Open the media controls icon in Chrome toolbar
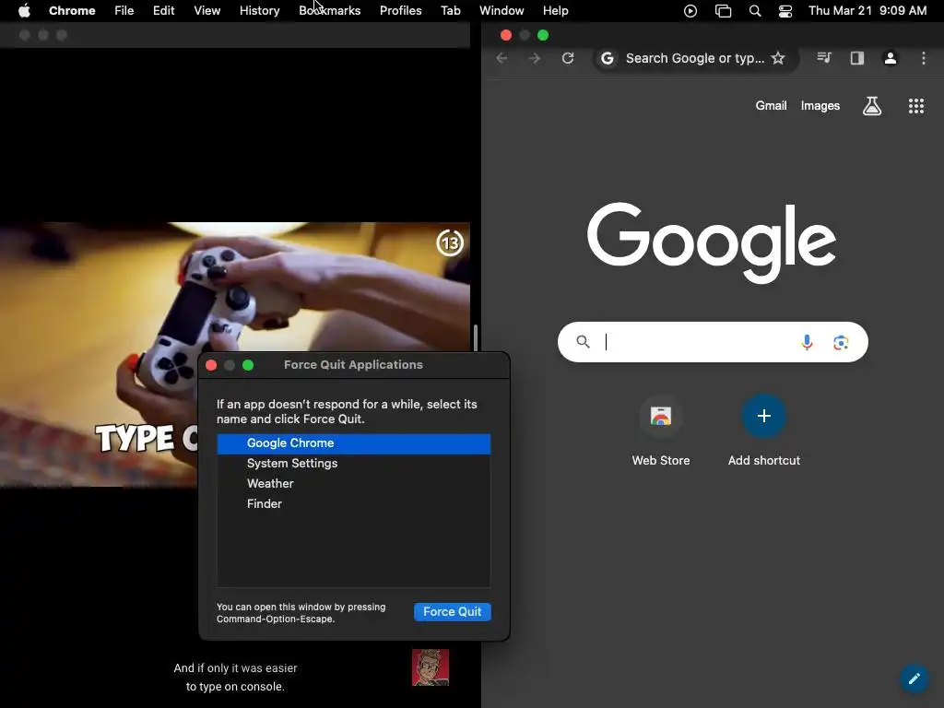The width and height of the screenshot is (944, 708). (824, 58)
